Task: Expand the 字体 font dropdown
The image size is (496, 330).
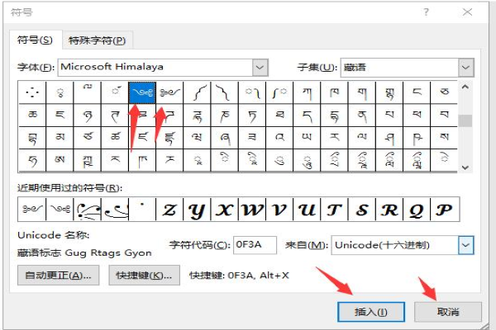Action: click(260, 67)
